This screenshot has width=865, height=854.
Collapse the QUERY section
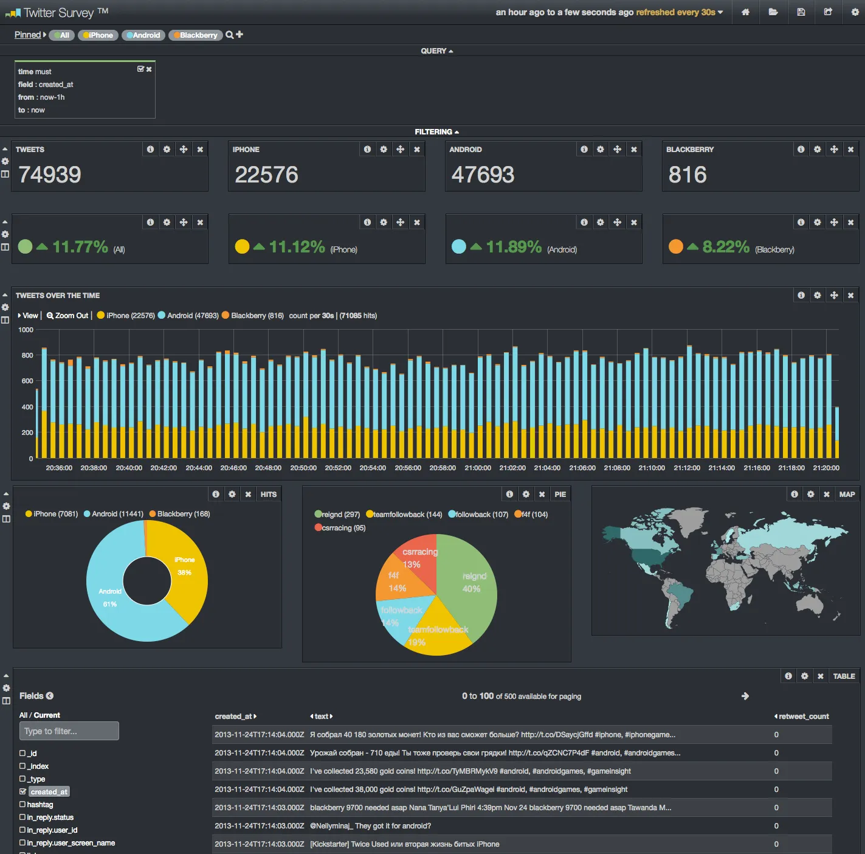[x=437, y=51]
